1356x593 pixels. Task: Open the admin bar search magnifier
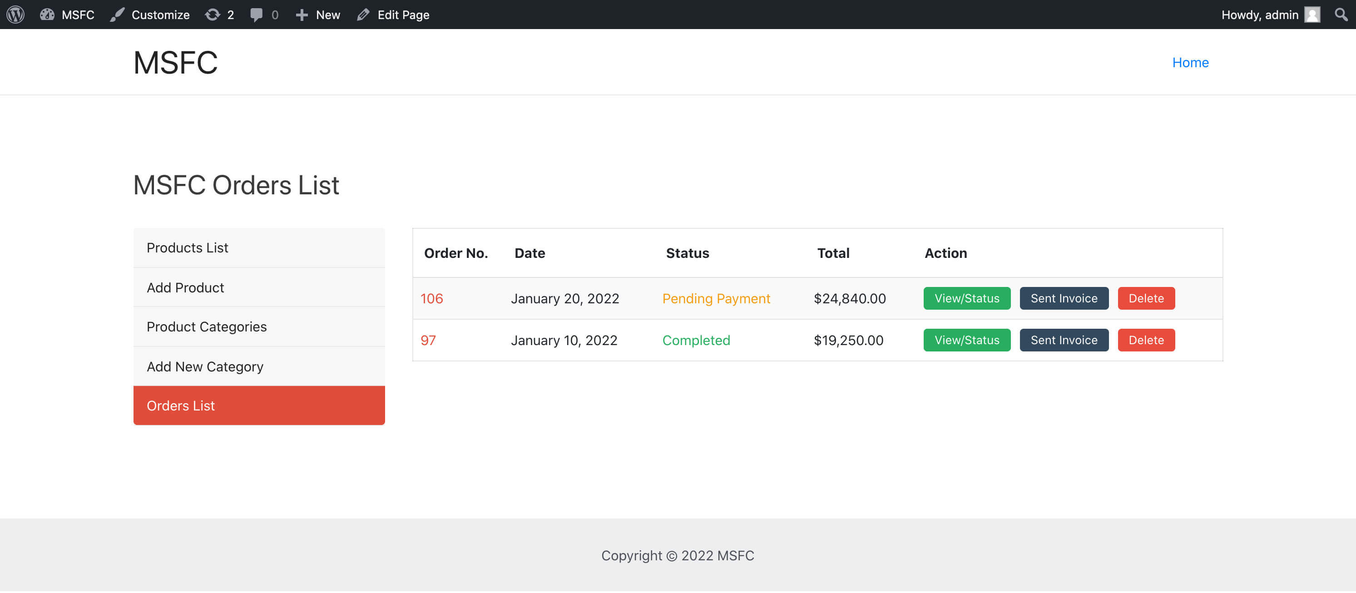[x=1341, y=14]
